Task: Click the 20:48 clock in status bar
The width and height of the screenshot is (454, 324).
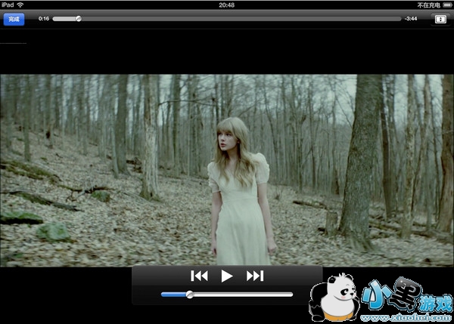Action: point(227,5)
